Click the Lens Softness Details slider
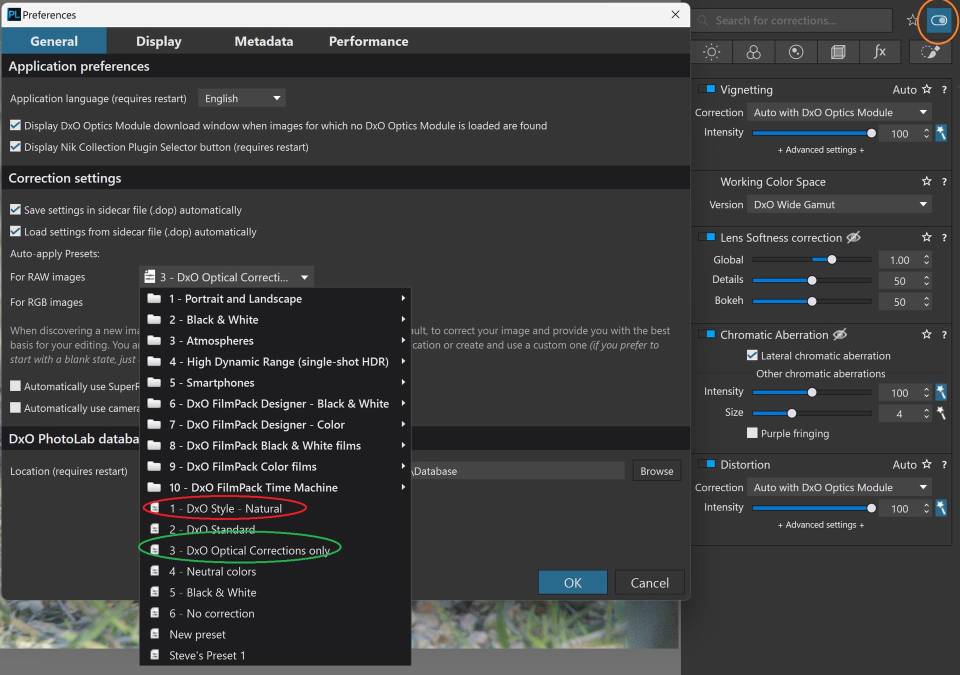The height and width of the screenshot is (675, 960). pyautogui.click(x=812, y=280)
